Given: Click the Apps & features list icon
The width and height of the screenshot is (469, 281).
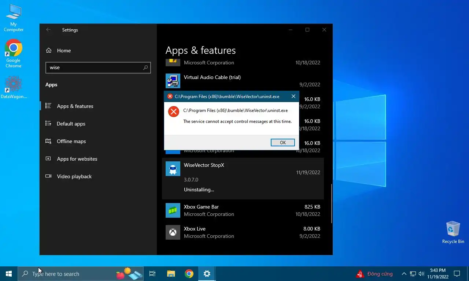Looking at the screenshot, I should click(48, 106).
